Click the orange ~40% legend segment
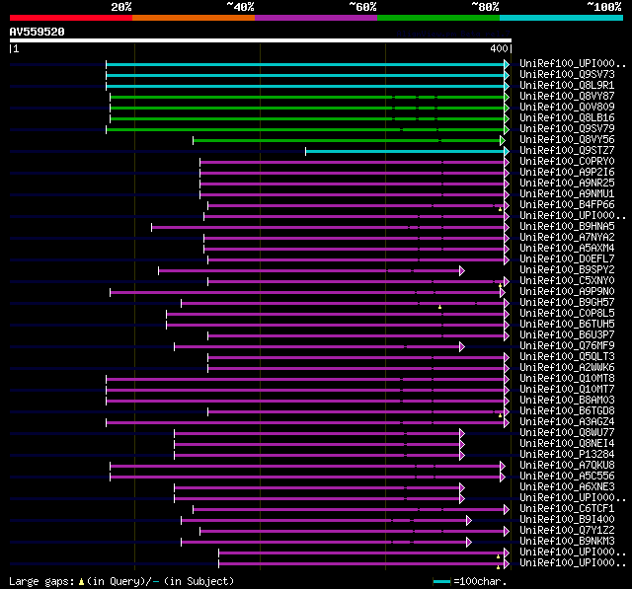 (194, 18)
